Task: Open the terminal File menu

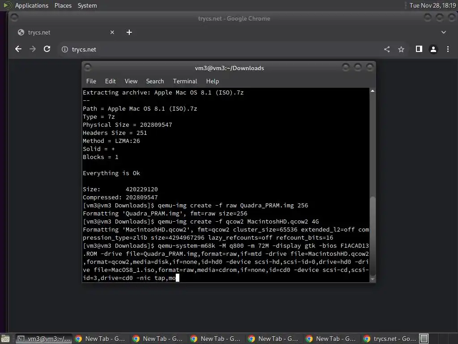Action: click(x=91, y=82)
